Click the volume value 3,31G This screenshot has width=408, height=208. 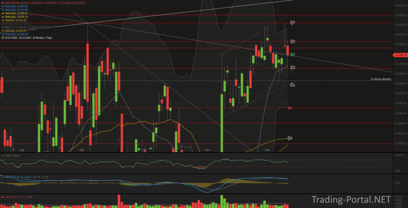coord(22,197)
